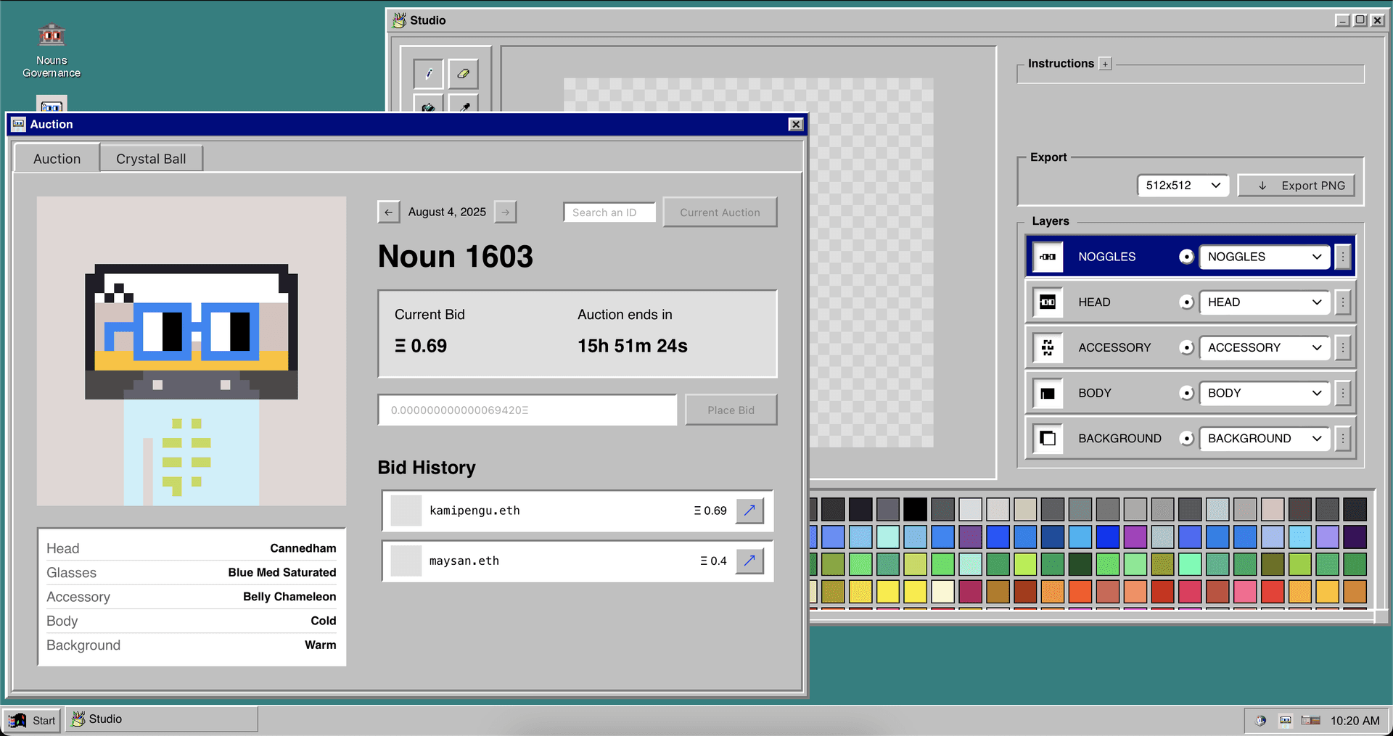Open the 512x512 export size dropdown
1393x736 pixels.
[x=1183, y=186]
